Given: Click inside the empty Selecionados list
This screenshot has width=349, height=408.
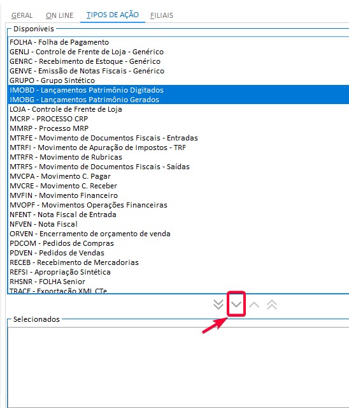Looking at the screenshot, I should (x=178, y=367).
